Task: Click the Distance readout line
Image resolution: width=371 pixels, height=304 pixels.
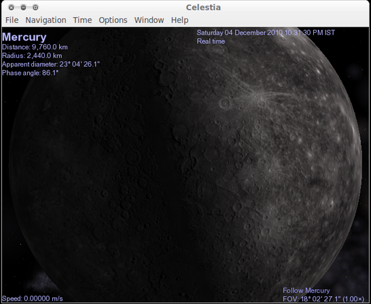Action: 35,47
